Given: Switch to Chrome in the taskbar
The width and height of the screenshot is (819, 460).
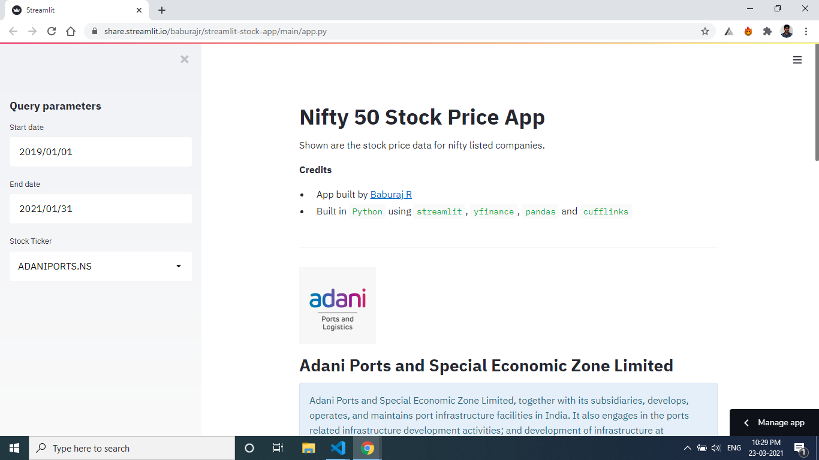Looking at the screenshot, I should coord(368,448).
